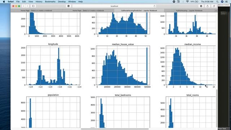
Task: Open the Help menu
Action: pos(80,1)
